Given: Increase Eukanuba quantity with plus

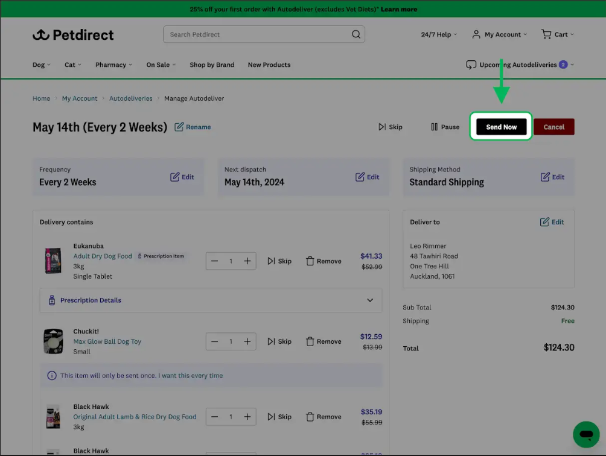Looking at the screenshot, I should point(247,261).
